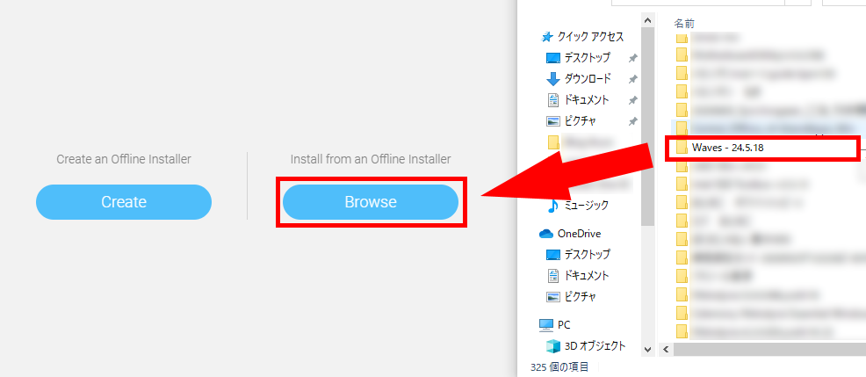Open Pictures (ピクチャ) under OneDrive
This screenshot has width=866, height=377.
point(553,297)
